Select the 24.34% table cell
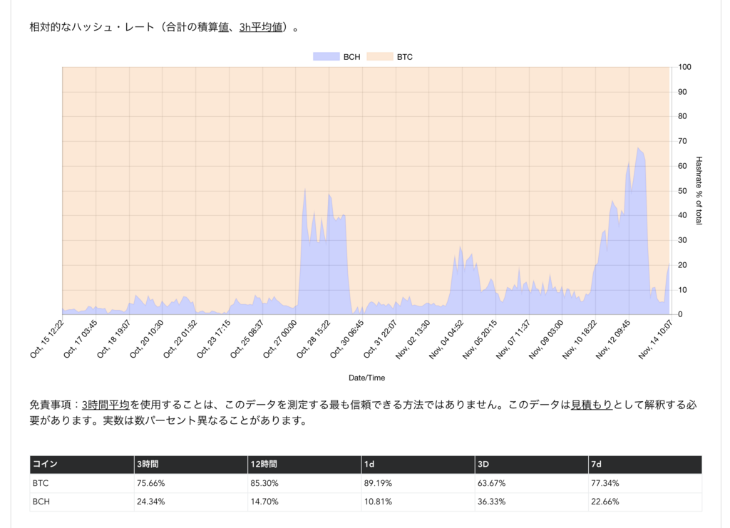 191,502
